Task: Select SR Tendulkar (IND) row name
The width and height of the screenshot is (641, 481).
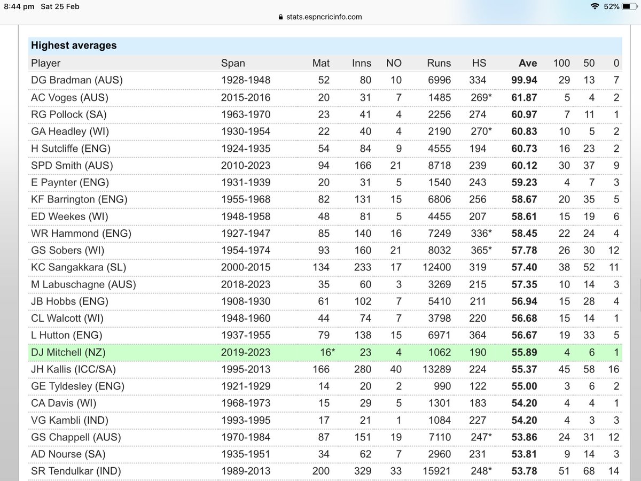Action: 76,471
